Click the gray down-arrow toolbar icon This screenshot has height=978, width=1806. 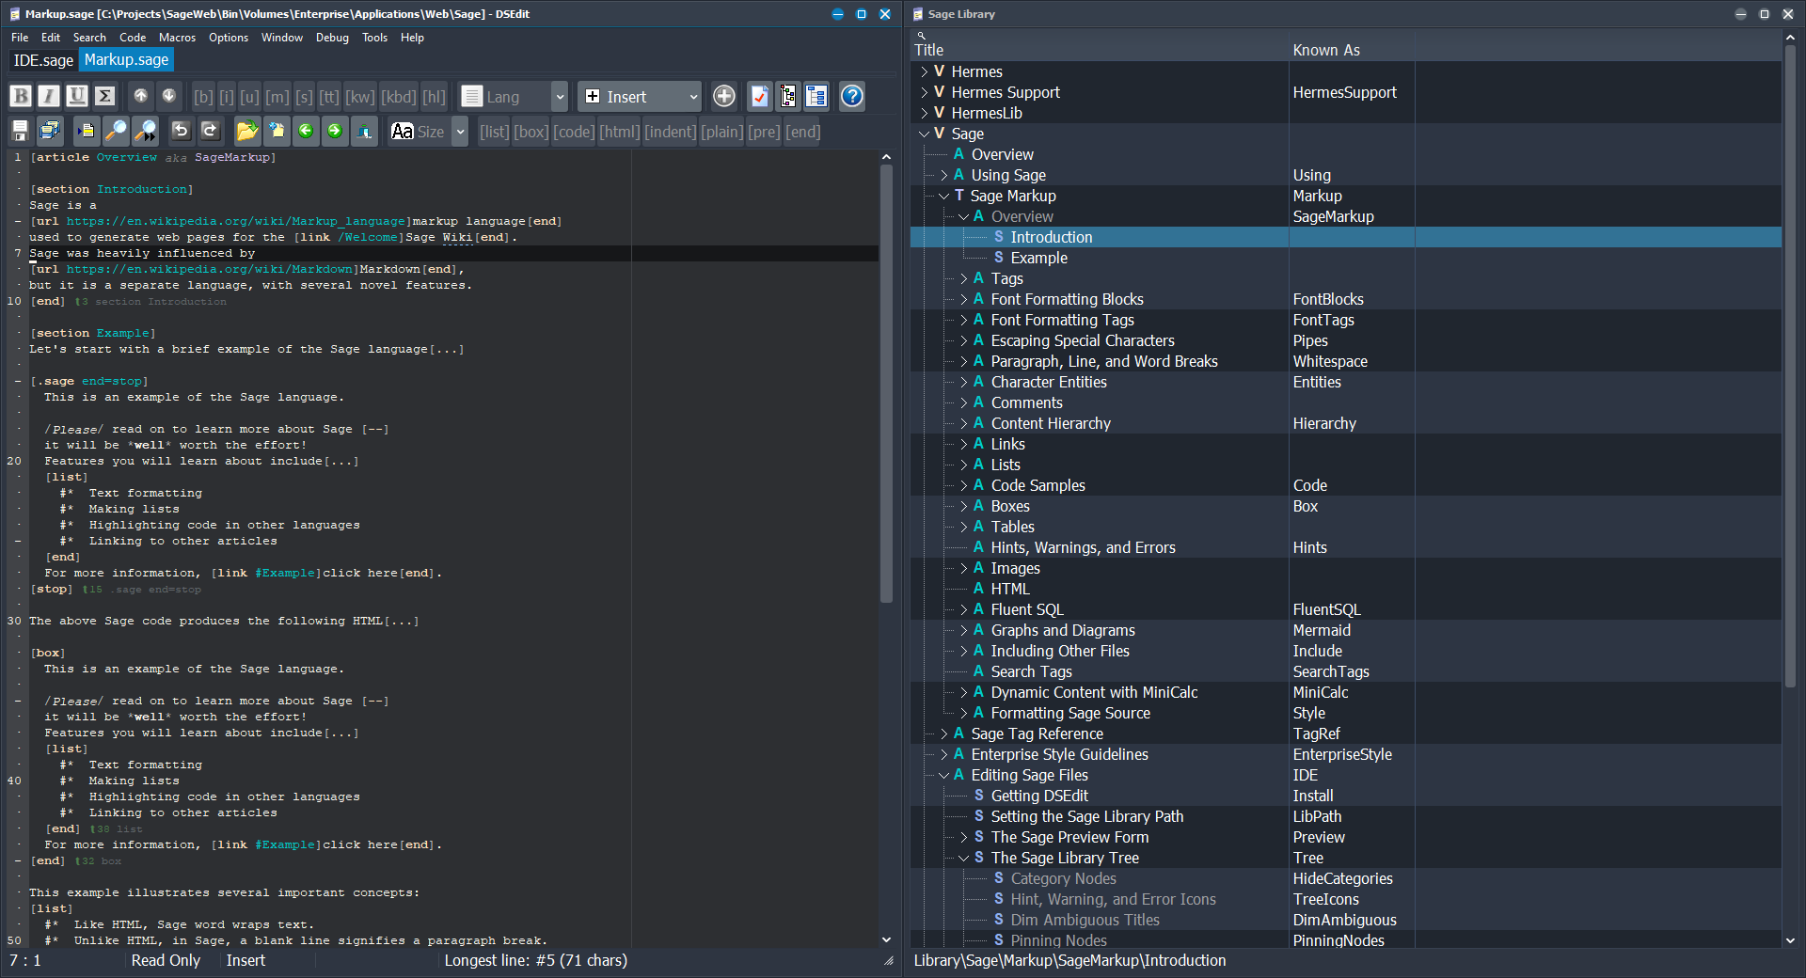click(x=168, y=96)
